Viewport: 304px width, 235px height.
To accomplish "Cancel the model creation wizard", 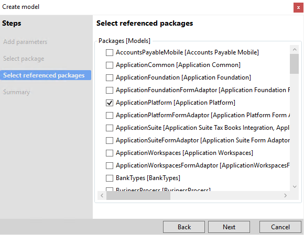I will [x=280, y=227].
